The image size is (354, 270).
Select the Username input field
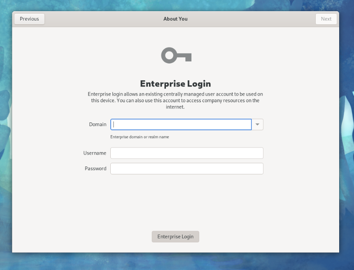(x=186, y=153)
